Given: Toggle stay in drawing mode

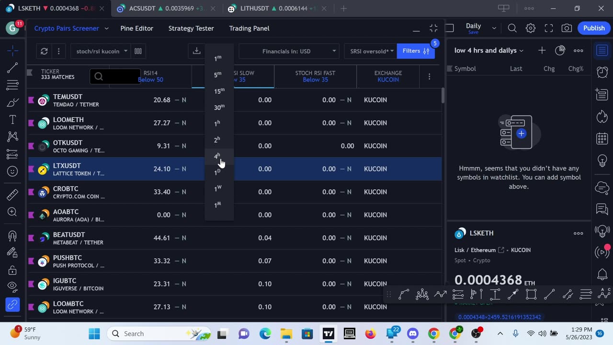Looking at the screenshot, I should [x=12, y=253].
